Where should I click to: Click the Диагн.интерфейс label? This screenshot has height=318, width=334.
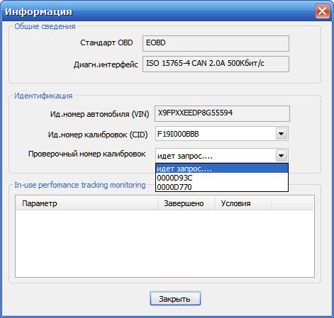pos(106,64)
